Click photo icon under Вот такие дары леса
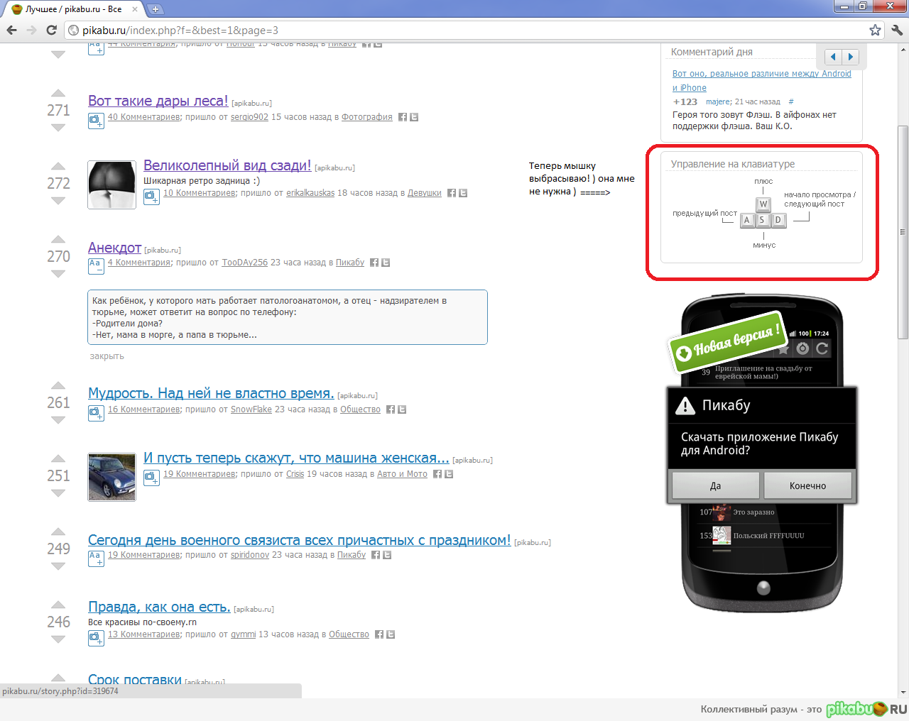 point(96,121)
